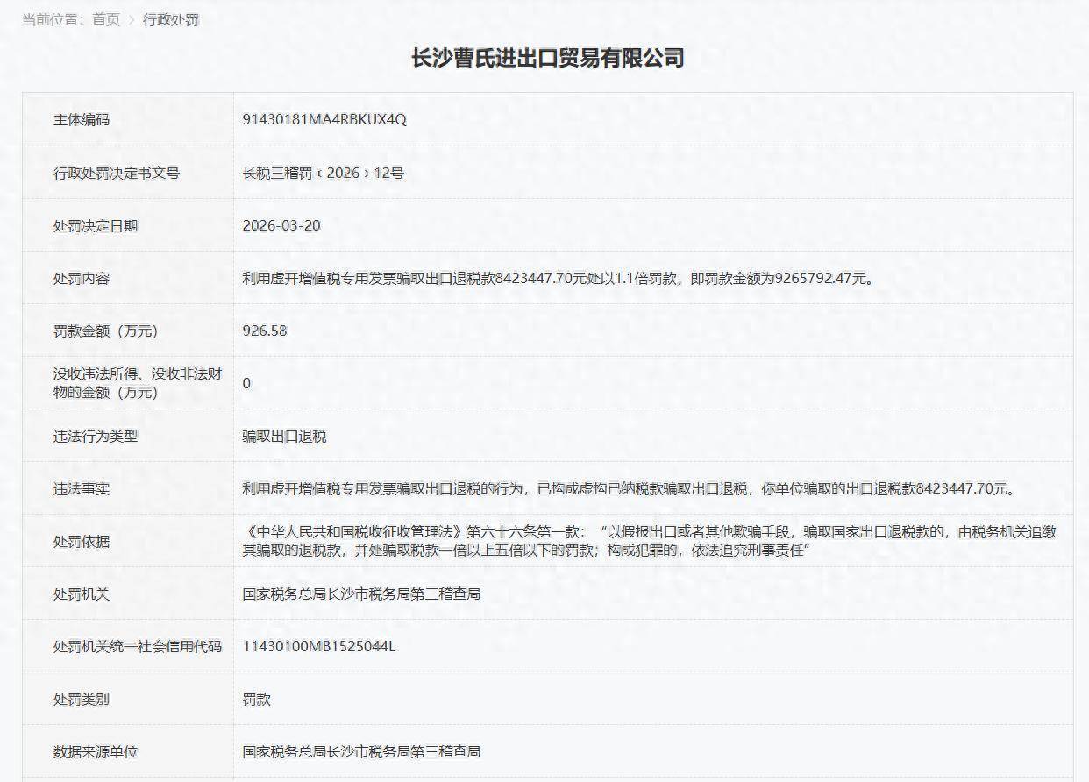The width and height of the screenshot is (1089, 782).
Task: Click the document number 长税三稽罚〔2026〕12号
Action: click(323, 173)
